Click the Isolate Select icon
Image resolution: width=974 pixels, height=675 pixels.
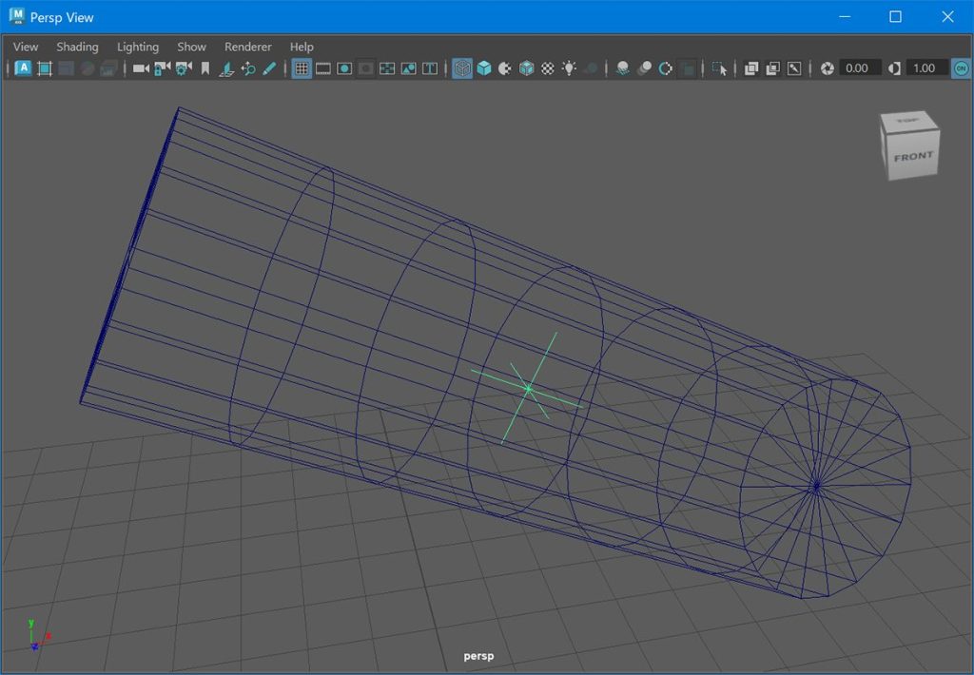tap(719, 68)
